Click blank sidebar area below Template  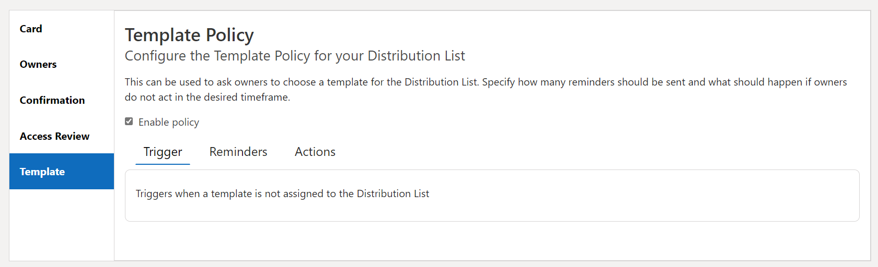tap(62, 224)
